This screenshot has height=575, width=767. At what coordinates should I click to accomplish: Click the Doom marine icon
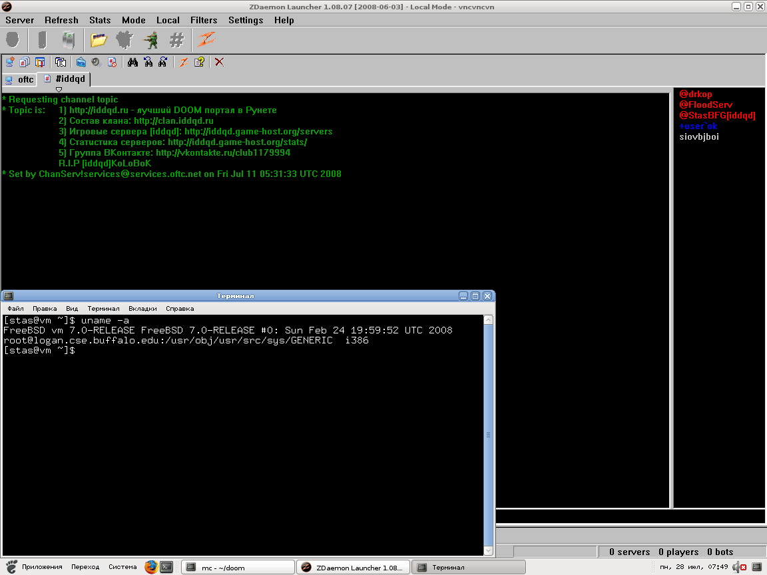[150, 41]
